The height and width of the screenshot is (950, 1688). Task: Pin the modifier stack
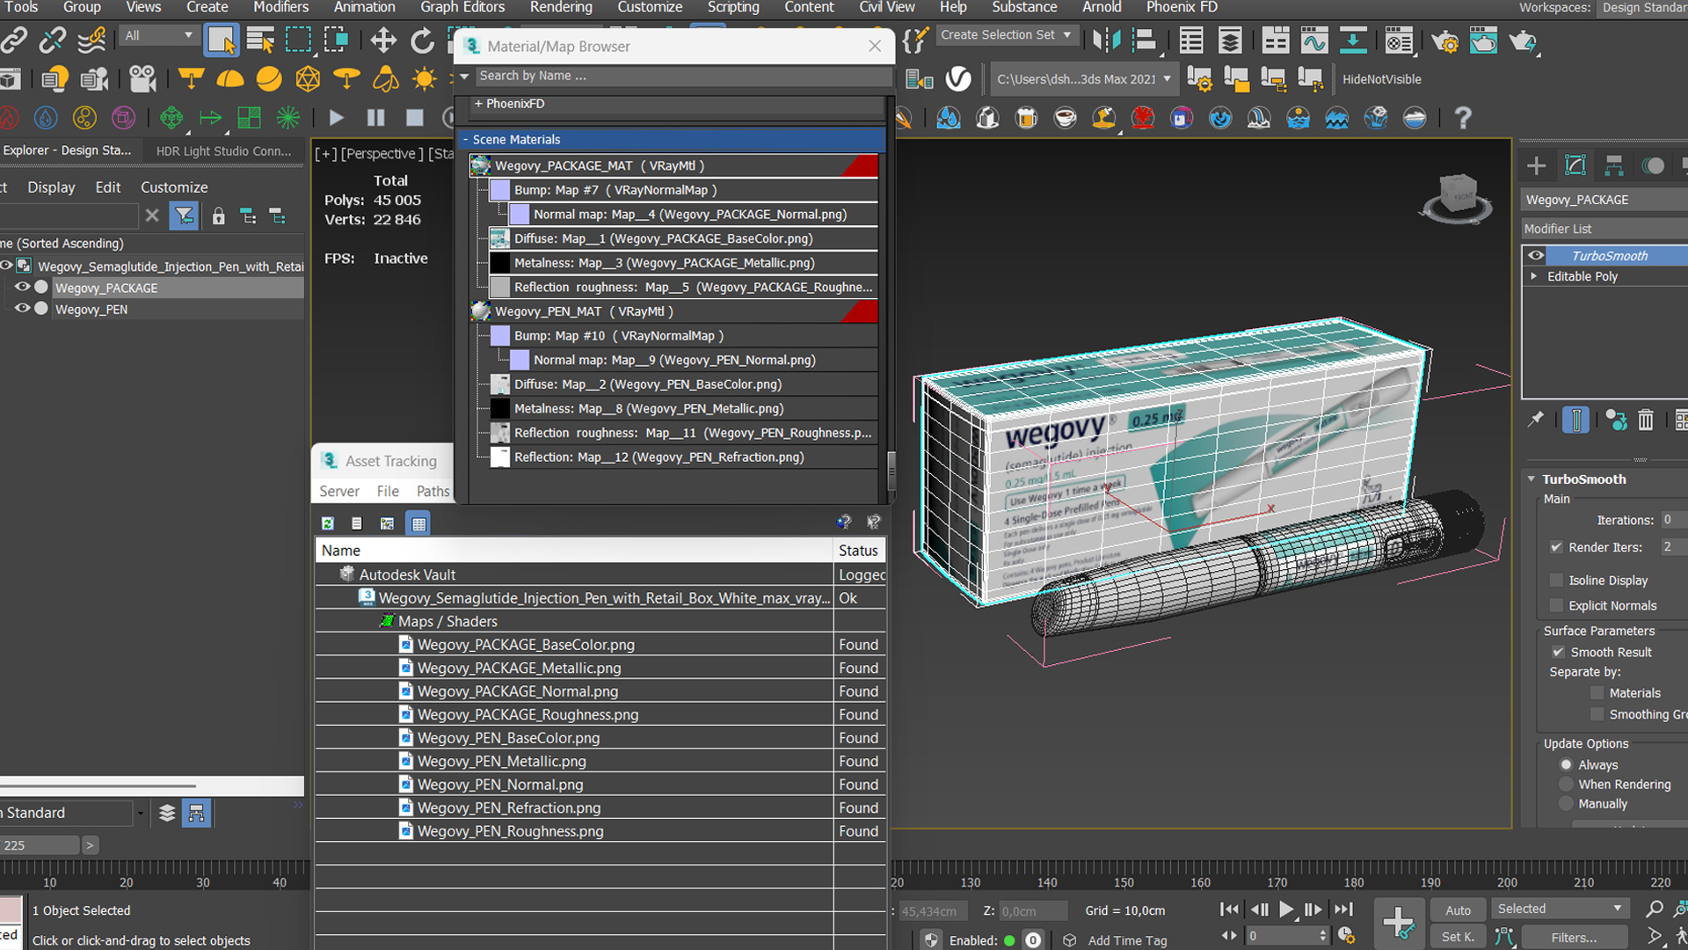click(1536, 420)
